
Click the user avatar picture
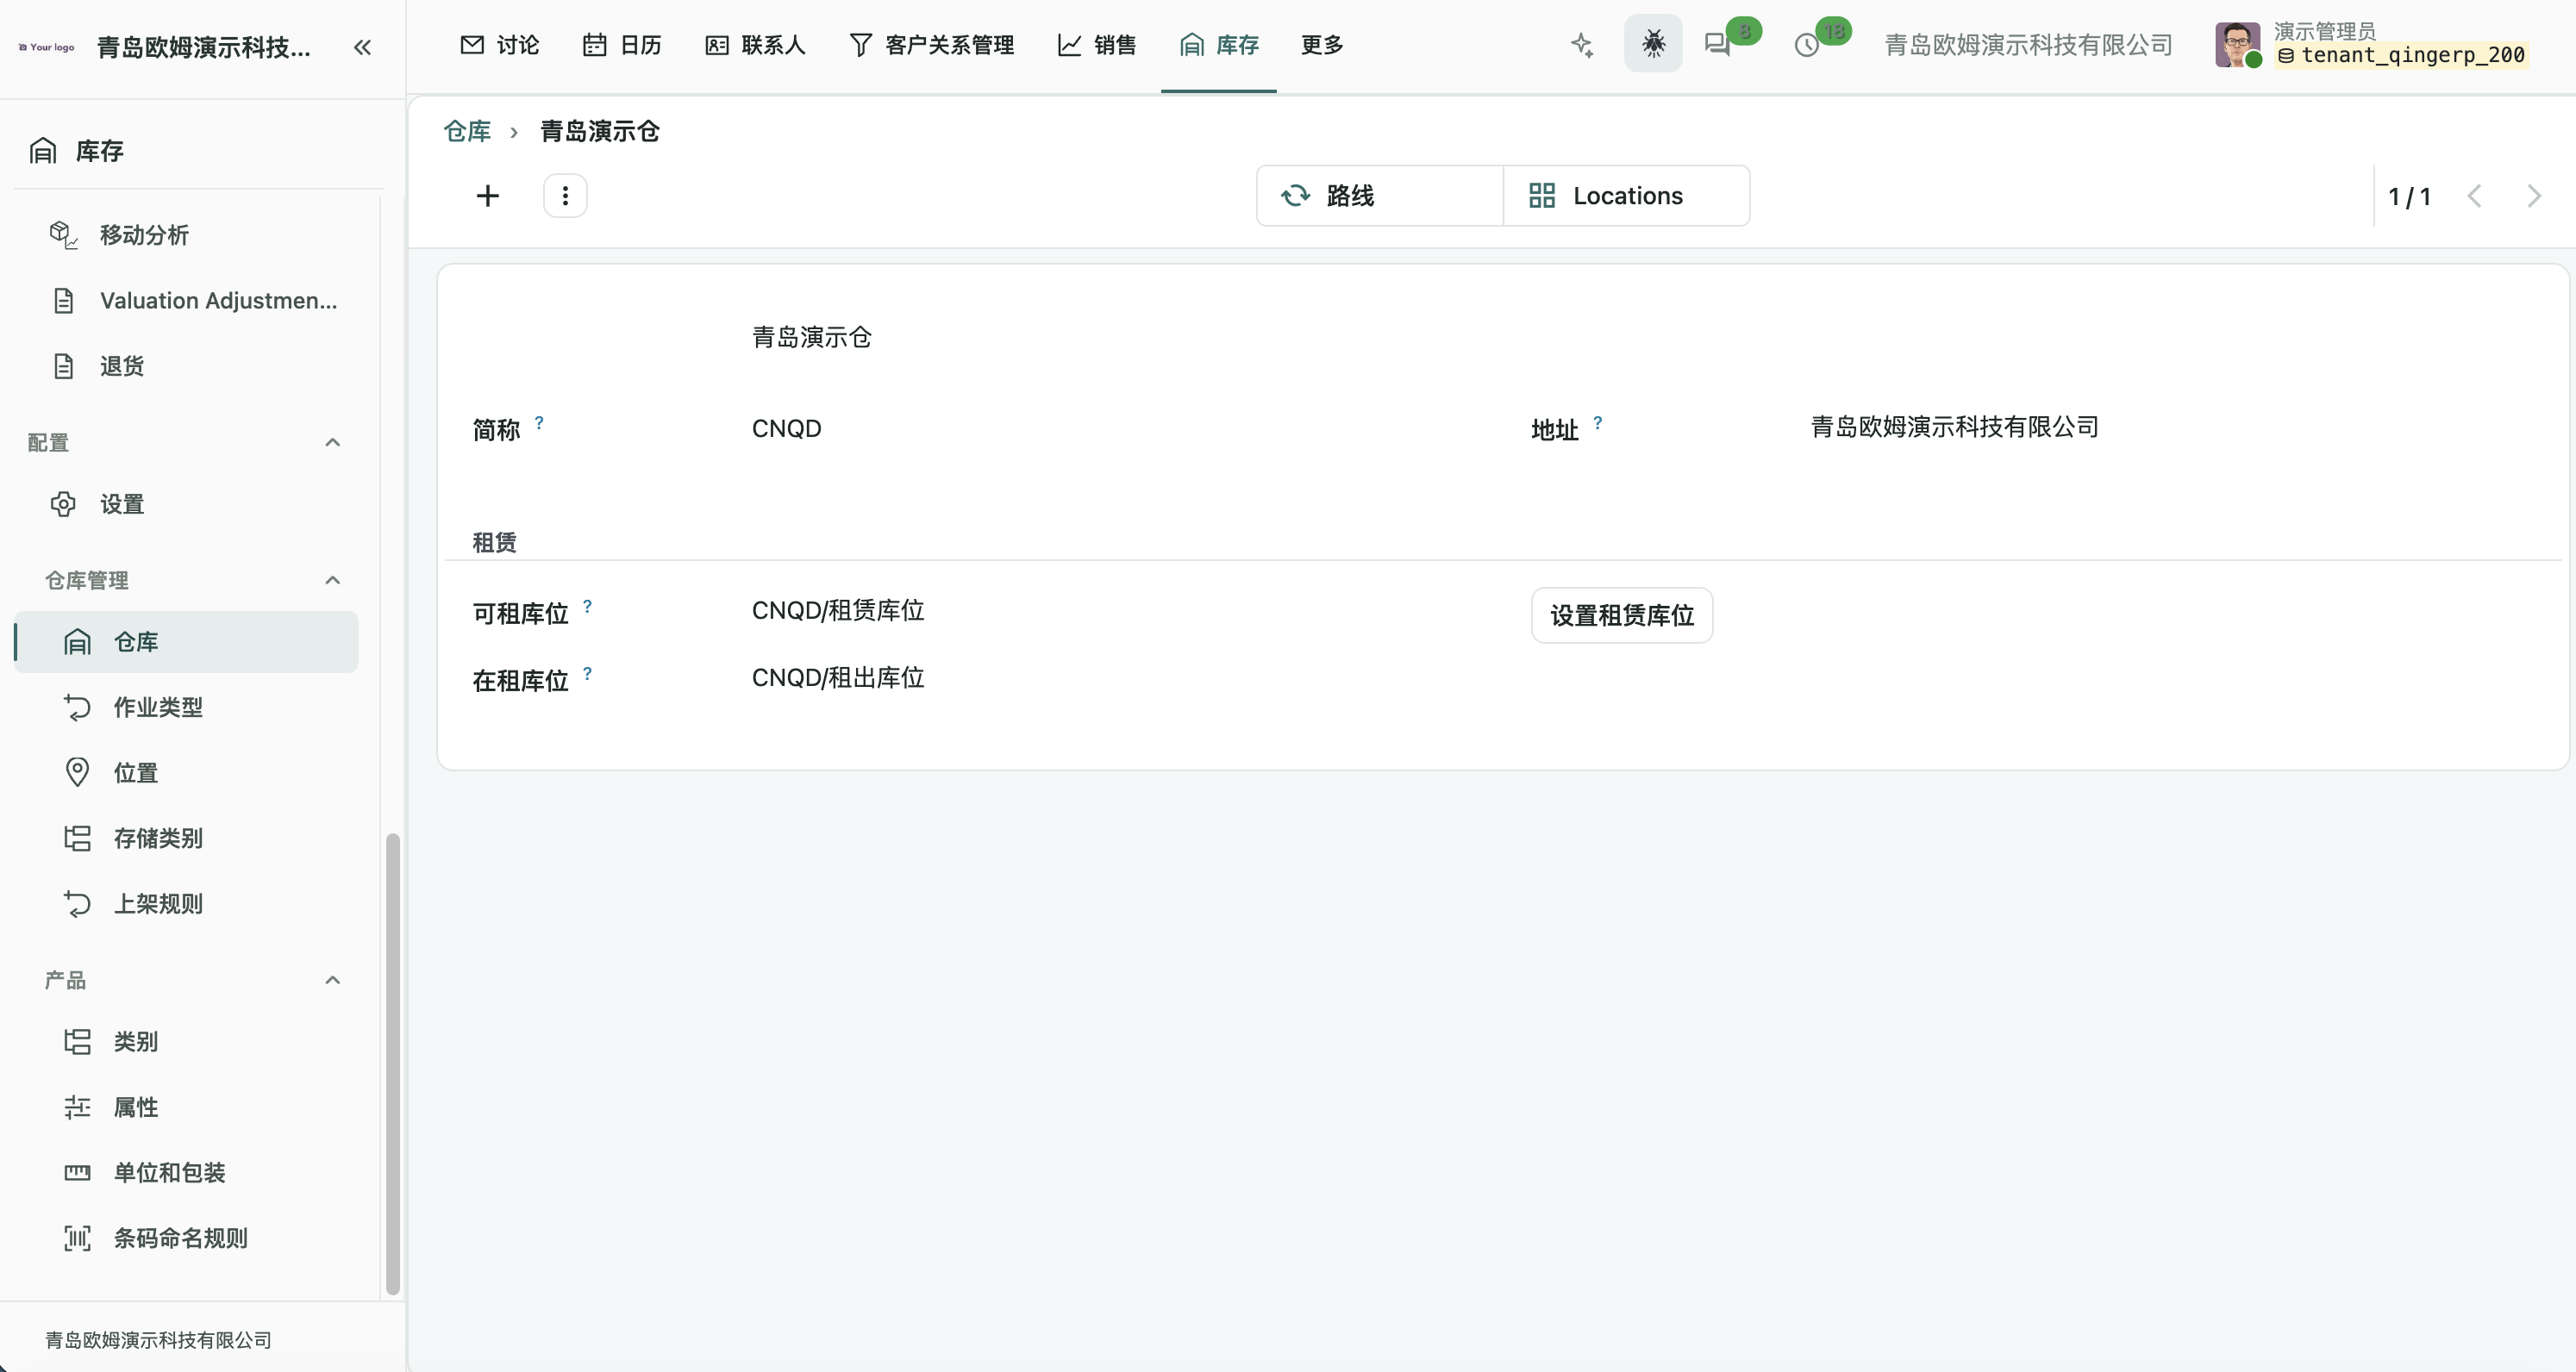click(2237, 44)
